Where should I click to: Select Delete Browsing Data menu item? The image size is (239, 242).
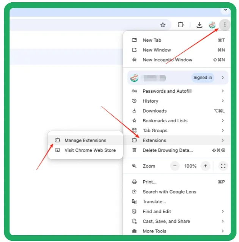coord(167,150)
